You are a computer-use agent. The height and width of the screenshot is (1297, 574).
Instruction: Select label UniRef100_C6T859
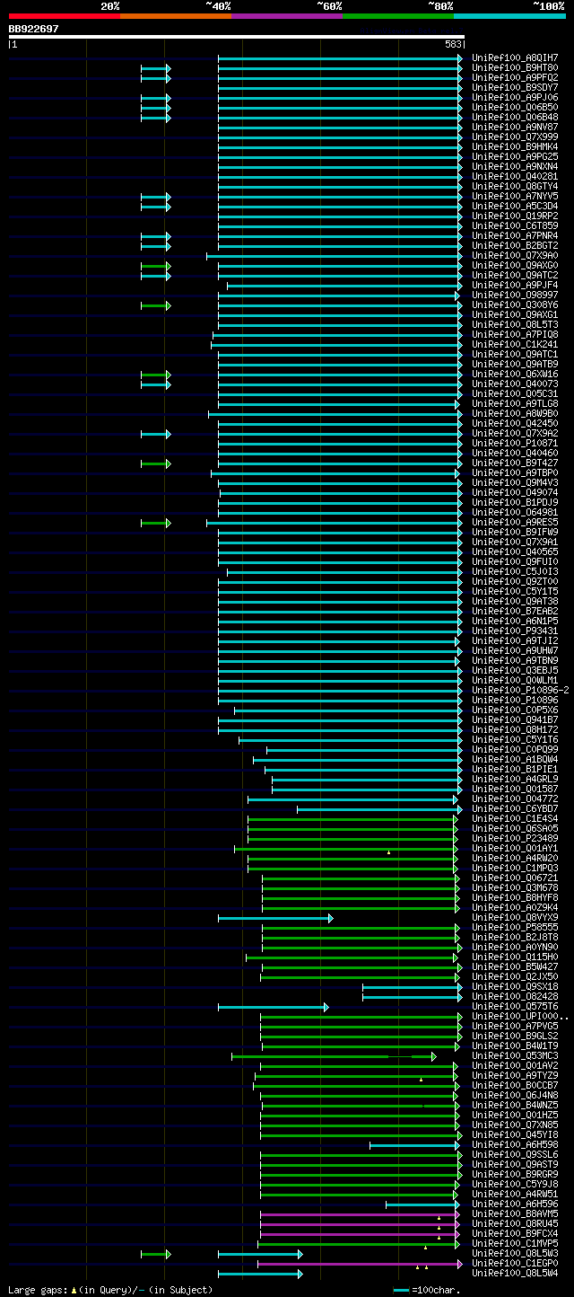[515, 225]
